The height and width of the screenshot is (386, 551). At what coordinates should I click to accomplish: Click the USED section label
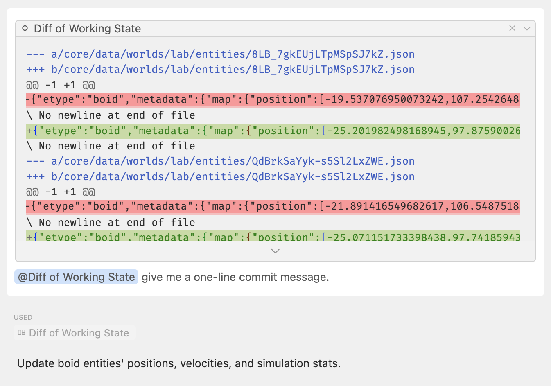[x=23, y=317]
